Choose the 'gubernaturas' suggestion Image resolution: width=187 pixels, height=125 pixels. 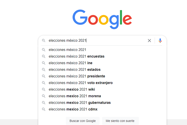click(79, 102)
